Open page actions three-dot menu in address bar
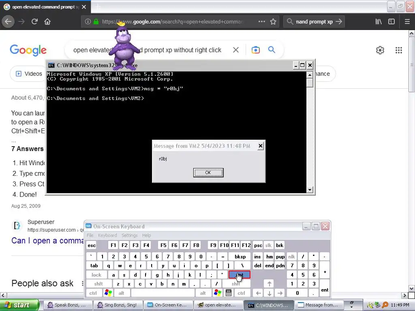The height and width of the screenshot is (311, 415). click(261, 21)
